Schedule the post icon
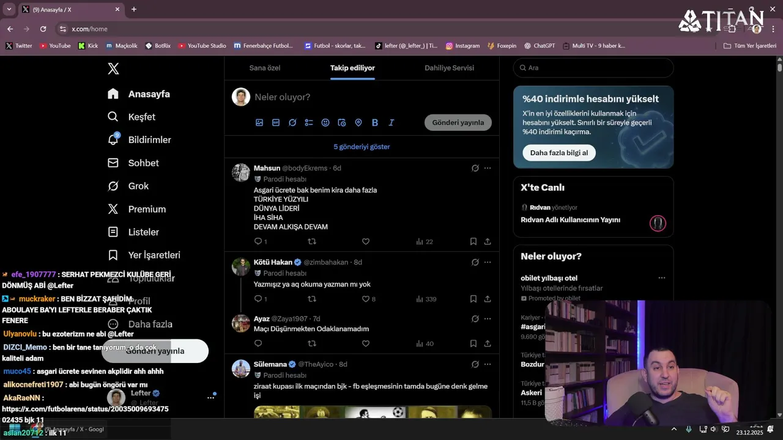The height and width of the screenshot is (440, 783). click(342, 123)
